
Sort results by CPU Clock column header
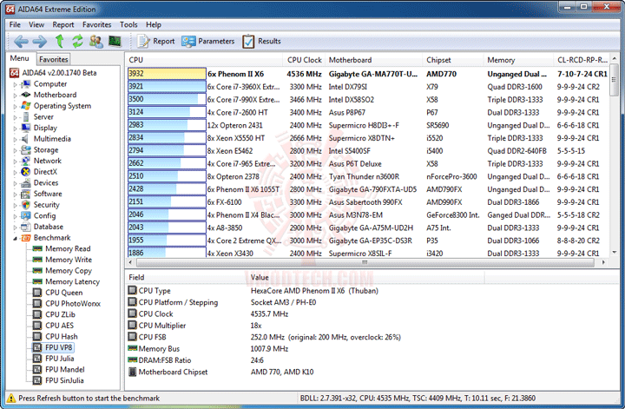tap(304, 60)
